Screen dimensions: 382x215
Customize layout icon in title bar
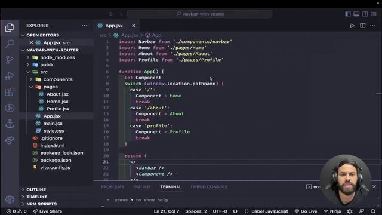point(374,14)
